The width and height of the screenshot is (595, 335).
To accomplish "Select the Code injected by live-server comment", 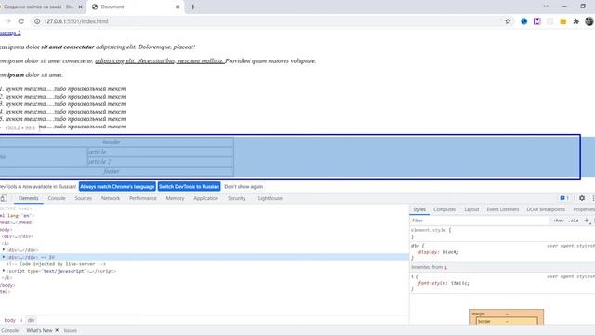I will pos(56,264).
